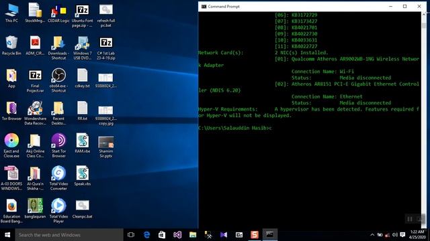The width and height of the screenshot is (430, 241).
Task: Select the RR.txt file icon
Action: (x=82, y=111)
